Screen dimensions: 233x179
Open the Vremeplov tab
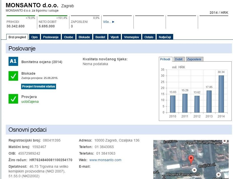pos(131,37)
